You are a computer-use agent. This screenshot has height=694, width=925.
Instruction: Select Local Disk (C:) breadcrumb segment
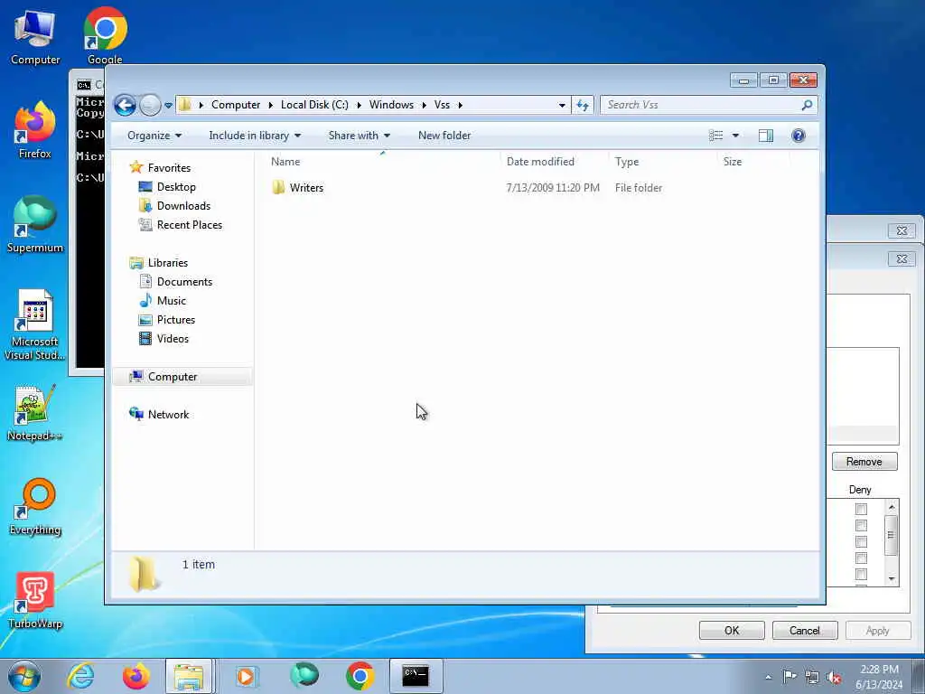[314, 105]
